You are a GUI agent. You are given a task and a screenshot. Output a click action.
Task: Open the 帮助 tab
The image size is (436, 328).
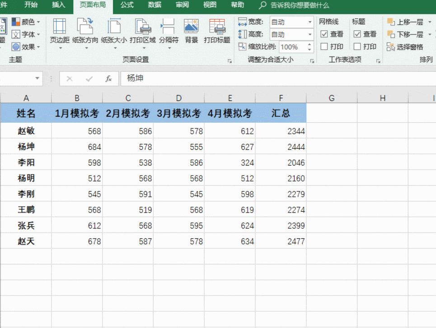(237, 5)
